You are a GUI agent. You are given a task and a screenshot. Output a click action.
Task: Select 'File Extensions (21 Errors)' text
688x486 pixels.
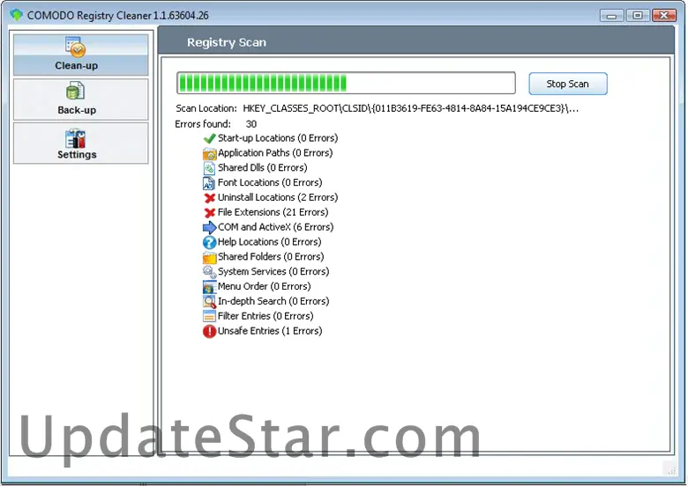coord(273,213)
